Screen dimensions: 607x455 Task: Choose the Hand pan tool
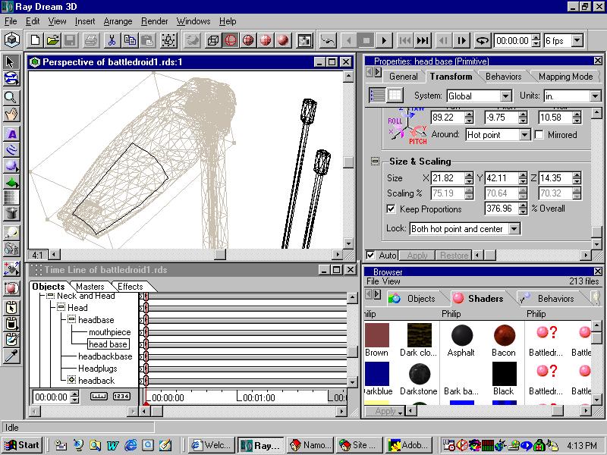[11, 115]
